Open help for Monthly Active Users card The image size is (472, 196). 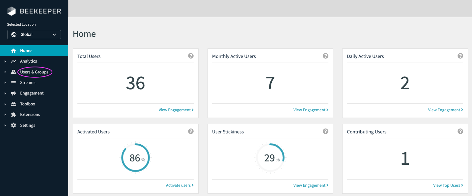pyautogui.click(x=325, y=56)
